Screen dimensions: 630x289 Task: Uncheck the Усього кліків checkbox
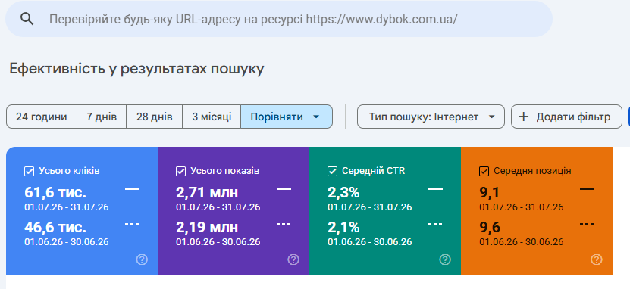coord(29,171)
